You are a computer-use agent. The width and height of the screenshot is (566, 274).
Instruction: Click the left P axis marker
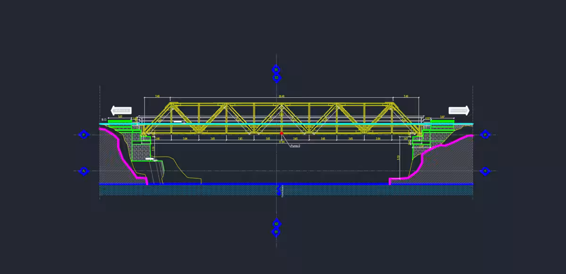coord(83,135)
